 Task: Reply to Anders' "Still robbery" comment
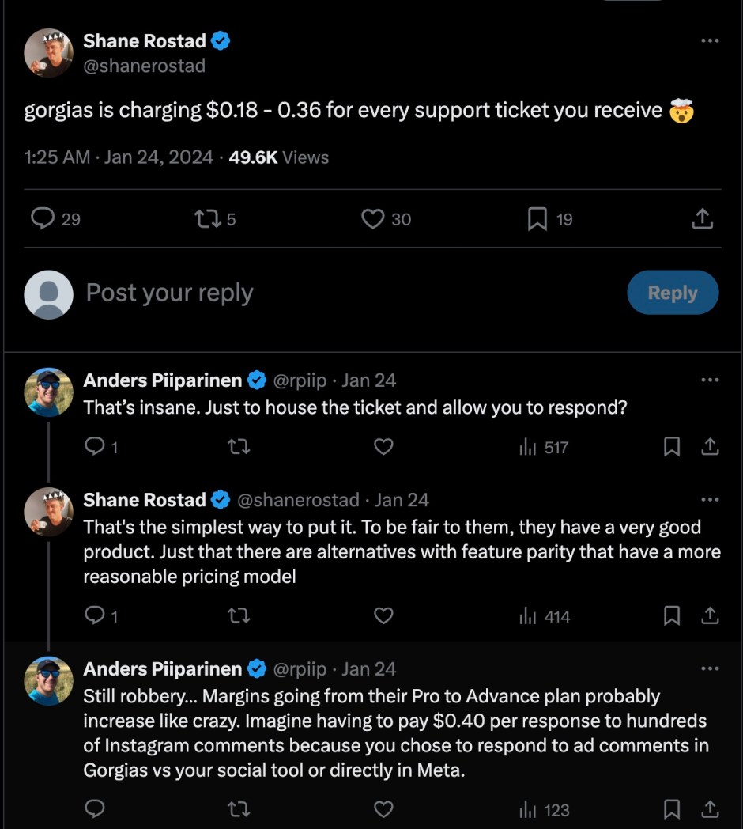[95, 809]
